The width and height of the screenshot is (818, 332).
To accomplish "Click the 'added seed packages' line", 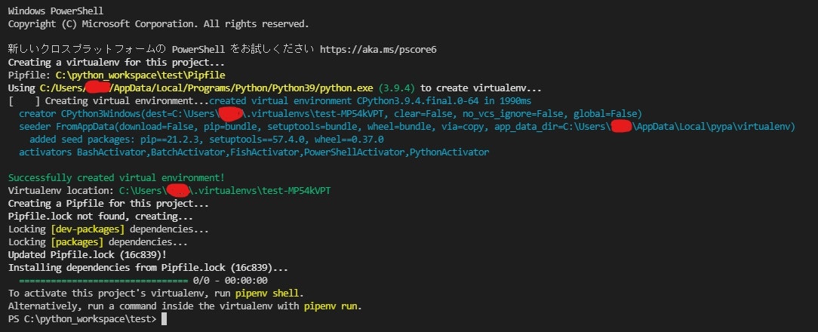I will pyautogui.click(x=207, y=140).
